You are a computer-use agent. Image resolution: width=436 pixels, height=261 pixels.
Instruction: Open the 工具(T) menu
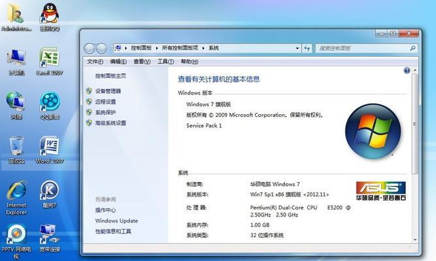165,61
